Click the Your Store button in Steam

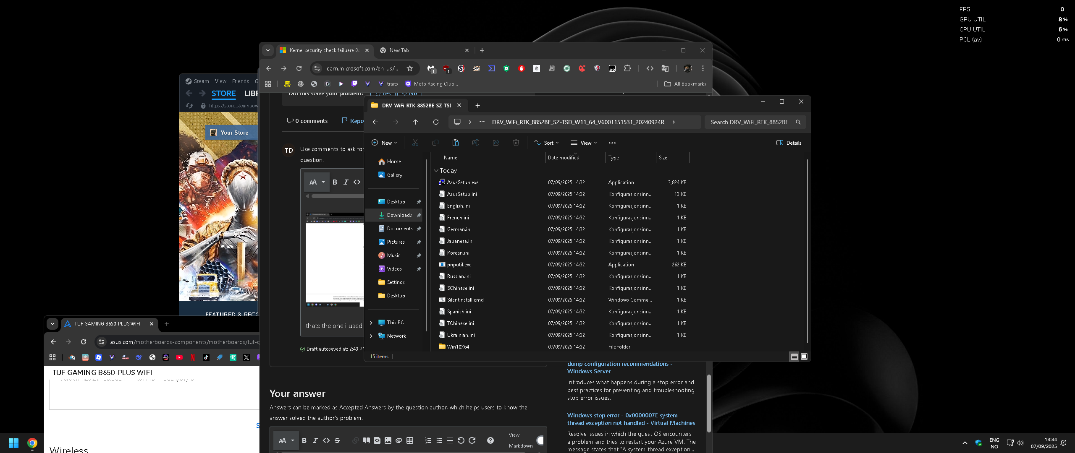(x=231, y=133)
